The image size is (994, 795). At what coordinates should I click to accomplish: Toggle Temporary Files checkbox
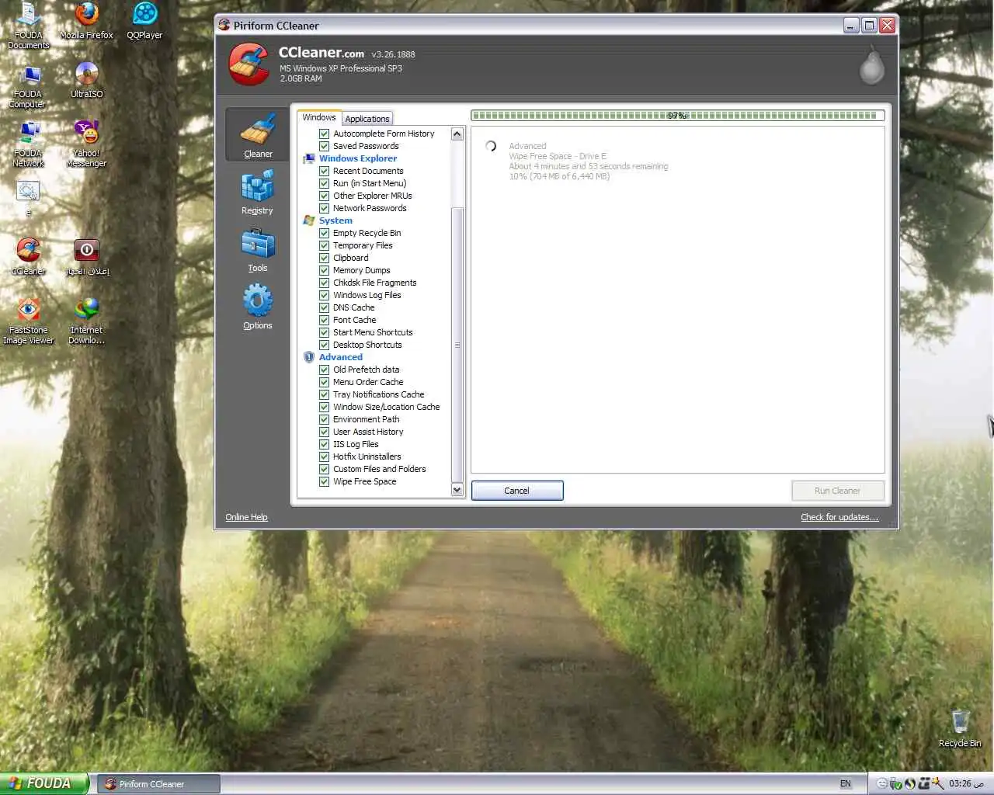(325, 245)
